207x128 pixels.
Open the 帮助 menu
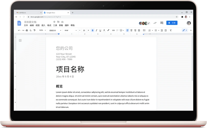73,25
